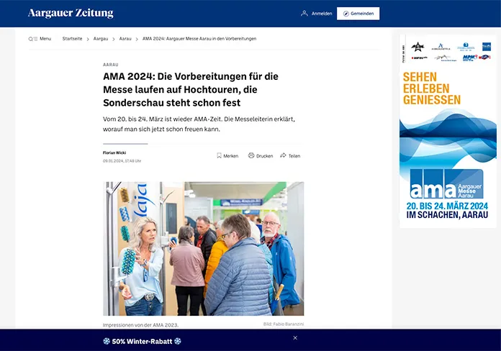Click the chevron between Startseite and Aargau

click(x=88, y=40)
